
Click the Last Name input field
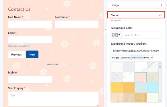click(x=77, y=24)
